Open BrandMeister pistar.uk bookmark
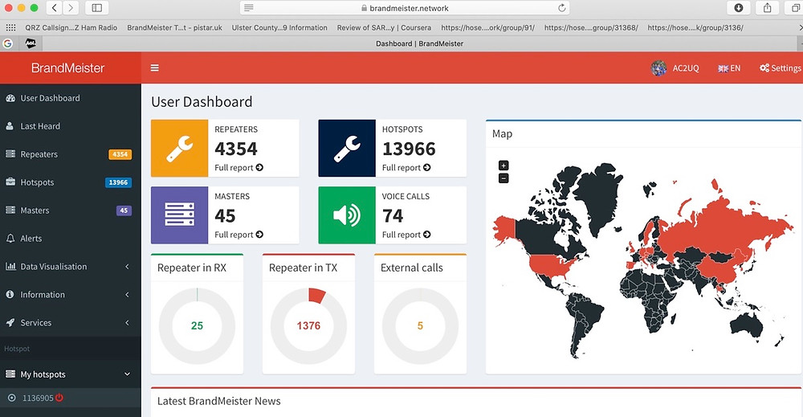This screenshot has height=417, width=803. click(174, 27)
